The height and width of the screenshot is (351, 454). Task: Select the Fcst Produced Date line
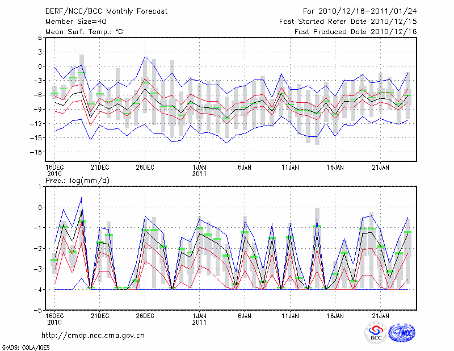click(x=356, y=31)
